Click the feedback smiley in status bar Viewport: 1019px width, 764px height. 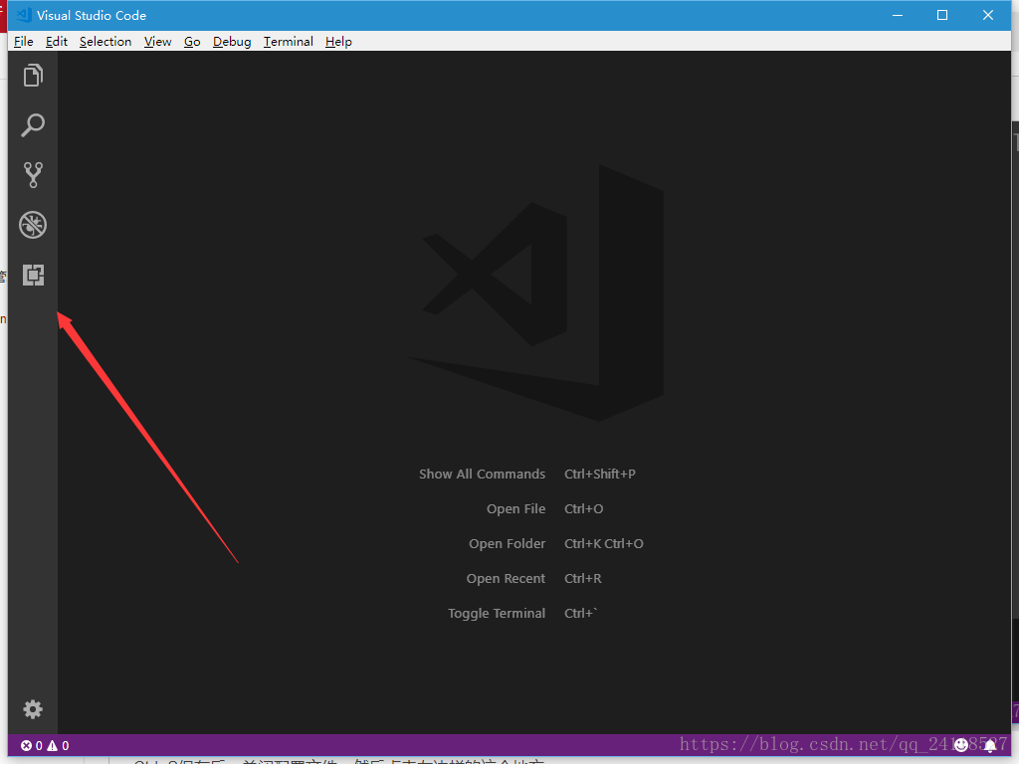tap(961, 745)
